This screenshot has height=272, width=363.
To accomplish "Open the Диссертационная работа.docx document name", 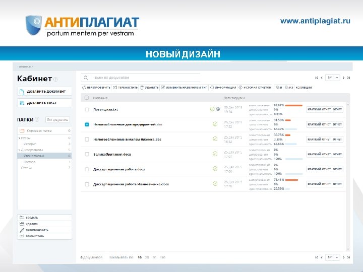I will coord(119,169).
